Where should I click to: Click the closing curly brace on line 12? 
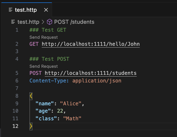[31, 126]
